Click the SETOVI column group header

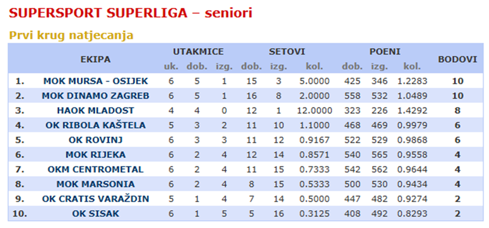point(287,52)
